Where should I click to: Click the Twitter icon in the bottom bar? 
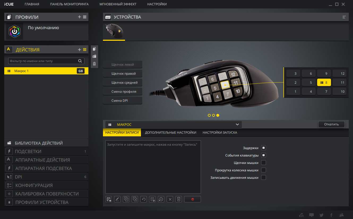point(321,215)
